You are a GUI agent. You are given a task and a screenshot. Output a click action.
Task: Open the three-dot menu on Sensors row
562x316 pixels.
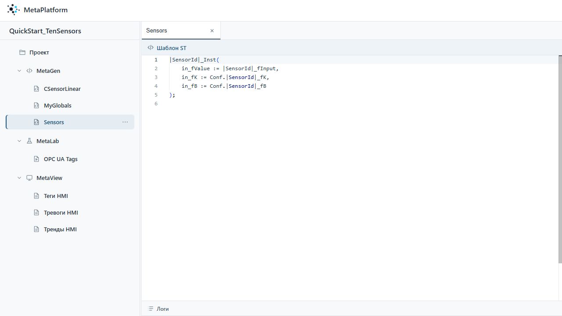point(125,122)
